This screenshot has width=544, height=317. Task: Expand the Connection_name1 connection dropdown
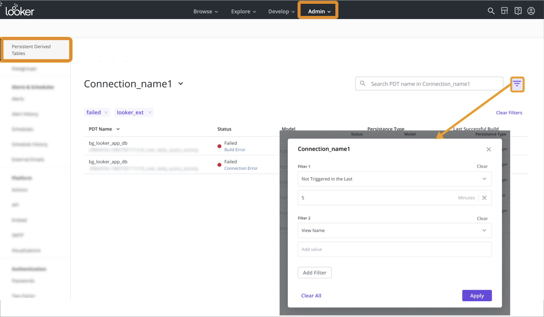(x=181, y=84)
